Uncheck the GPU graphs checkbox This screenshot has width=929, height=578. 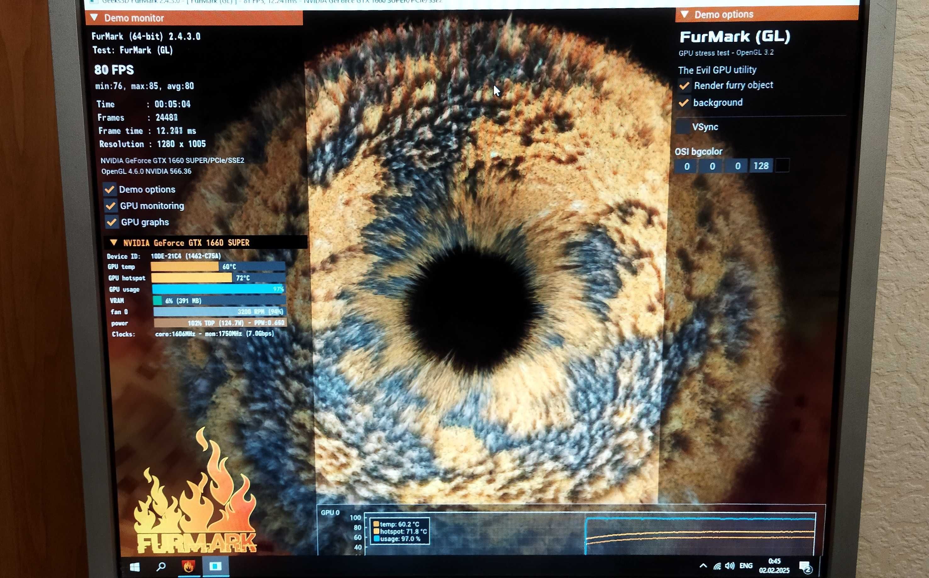point(112,222)
